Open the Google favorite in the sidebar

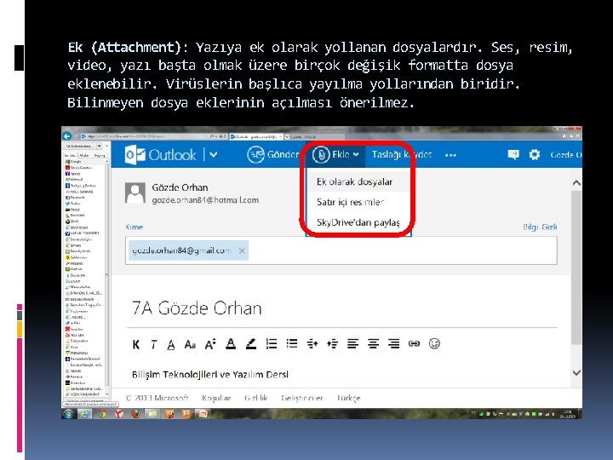74,162
